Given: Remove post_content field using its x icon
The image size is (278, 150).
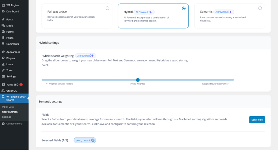Looking at the screenshot, I should pyautogui.click(x=93, y=140).
